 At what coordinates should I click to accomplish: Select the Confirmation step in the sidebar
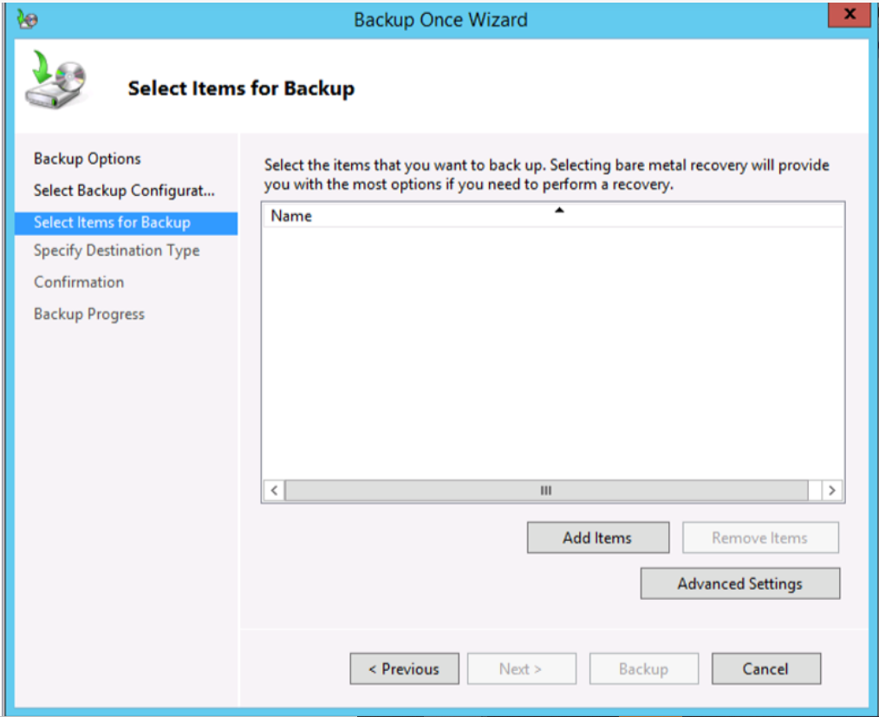click(x=79, y=283)
